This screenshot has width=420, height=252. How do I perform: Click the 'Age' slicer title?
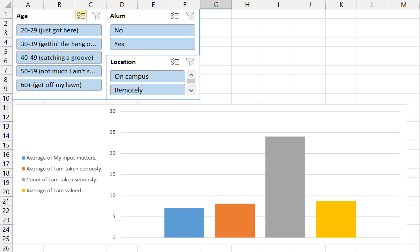tap(22, 16)
